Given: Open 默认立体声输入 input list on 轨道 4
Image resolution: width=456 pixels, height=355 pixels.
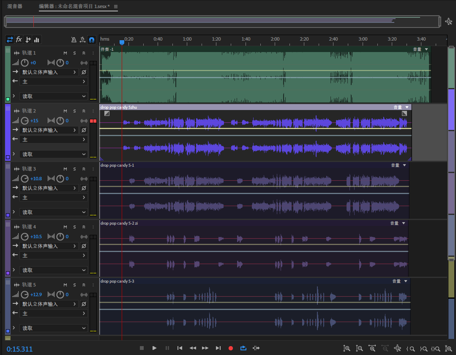Looking at the screenshot, I should [49, 246].
